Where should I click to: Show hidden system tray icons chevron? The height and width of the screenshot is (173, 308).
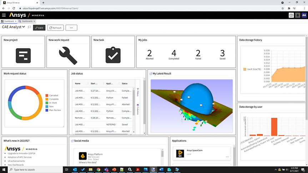276,170
